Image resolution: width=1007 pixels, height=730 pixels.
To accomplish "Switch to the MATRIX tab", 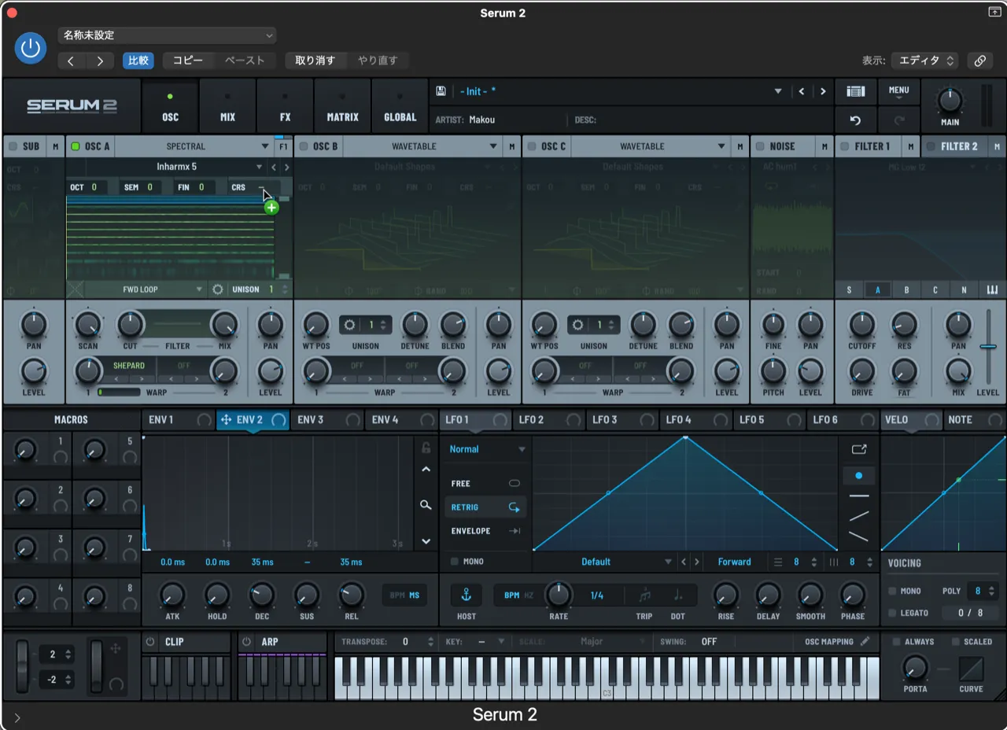I will pyautogui.click(x=342, y=109).
